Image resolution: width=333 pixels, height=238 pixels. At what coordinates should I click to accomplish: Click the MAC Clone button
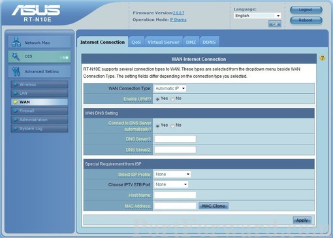(x=214, y=206)
